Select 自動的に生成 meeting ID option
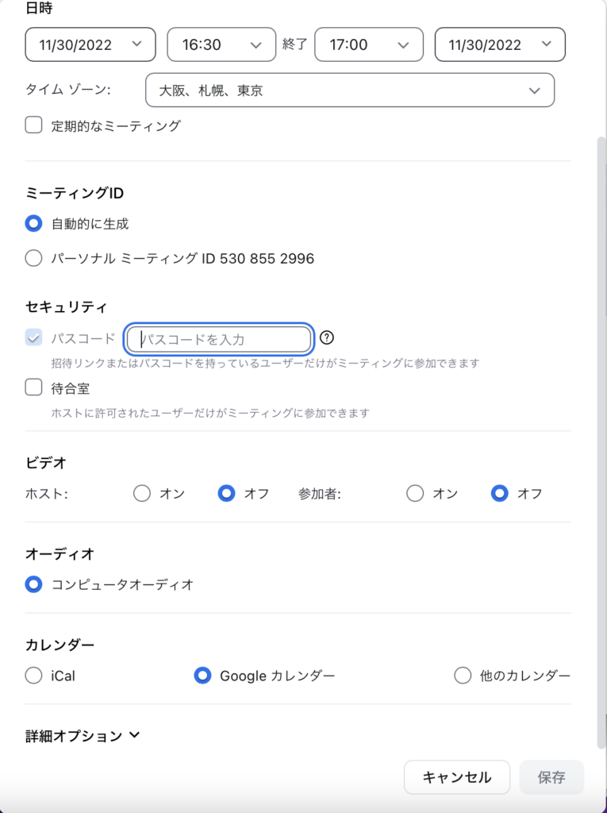The height and width of the screenshot is (813, 607). click(x=33, y=224)
